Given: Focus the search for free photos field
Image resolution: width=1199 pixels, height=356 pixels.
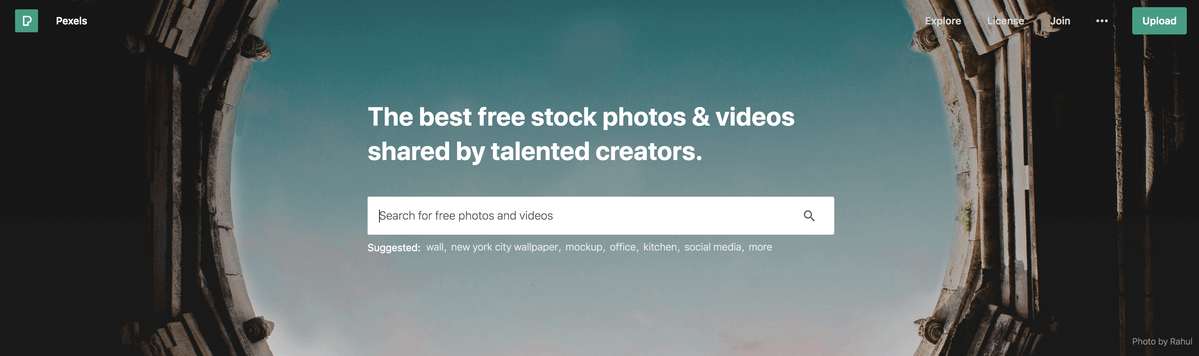Looking at the screenshot, I should coord(584,215).
